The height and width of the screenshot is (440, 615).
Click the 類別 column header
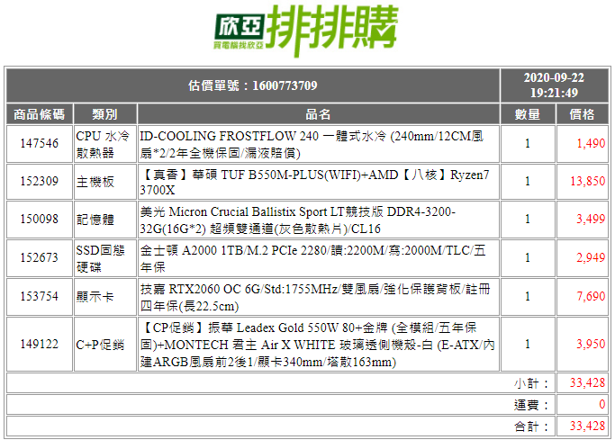point(104,114)
